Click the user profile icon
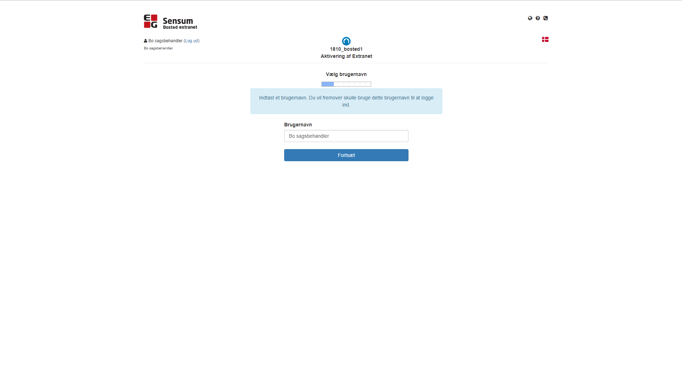Viewport: 682px width, 376px height. [146, 41]
